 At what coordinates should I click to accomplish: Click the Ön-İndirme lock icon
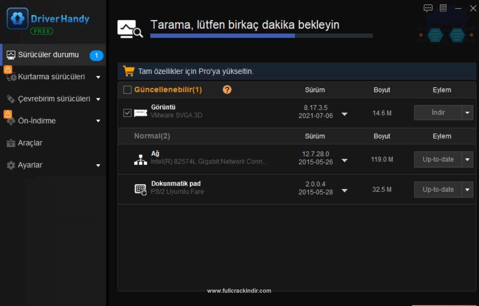click(x=8, y=114)
